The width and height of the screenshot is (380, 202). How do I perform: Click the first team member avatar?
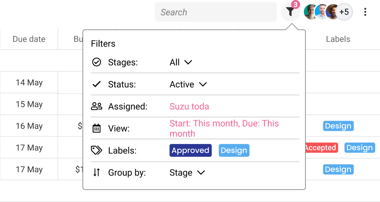coord(310,12)
